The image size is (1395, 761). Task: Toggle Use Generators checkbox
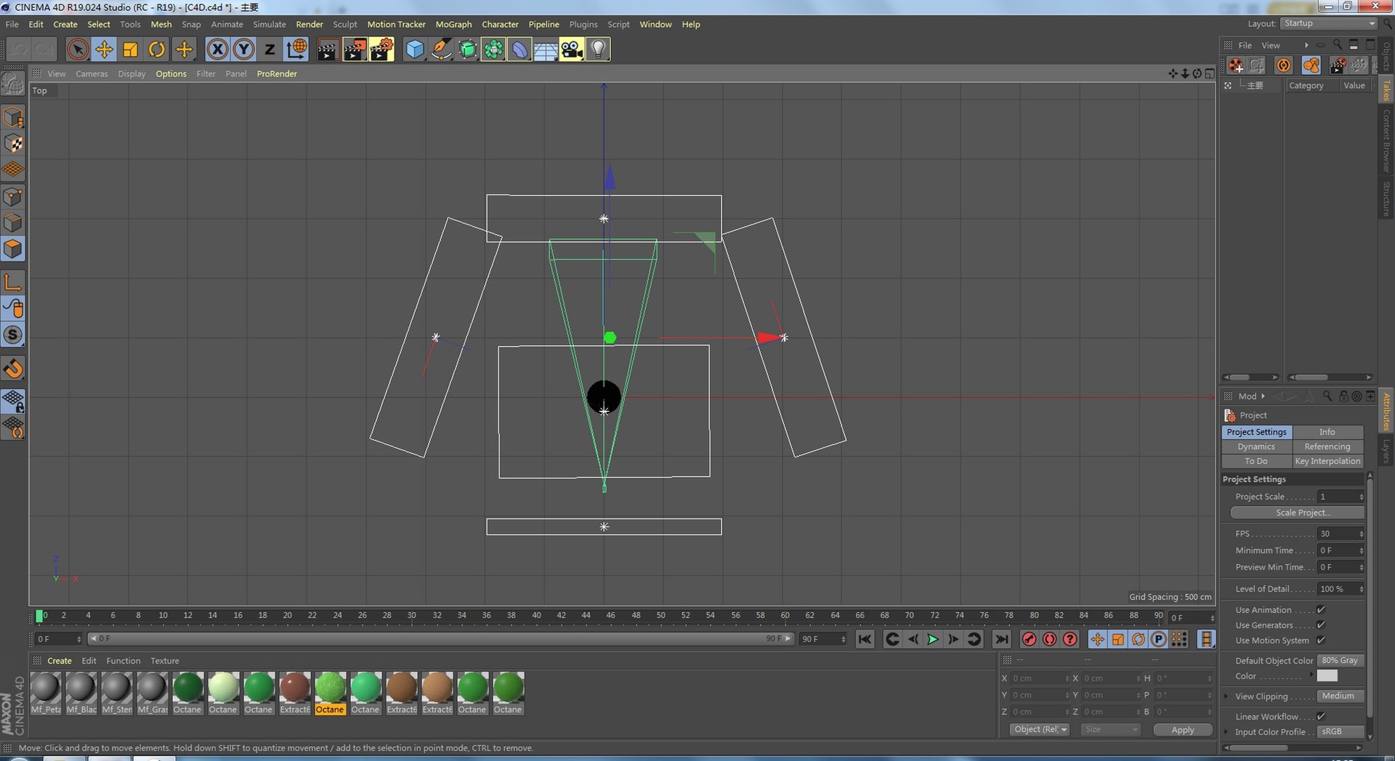click(x=1321, y=624)
